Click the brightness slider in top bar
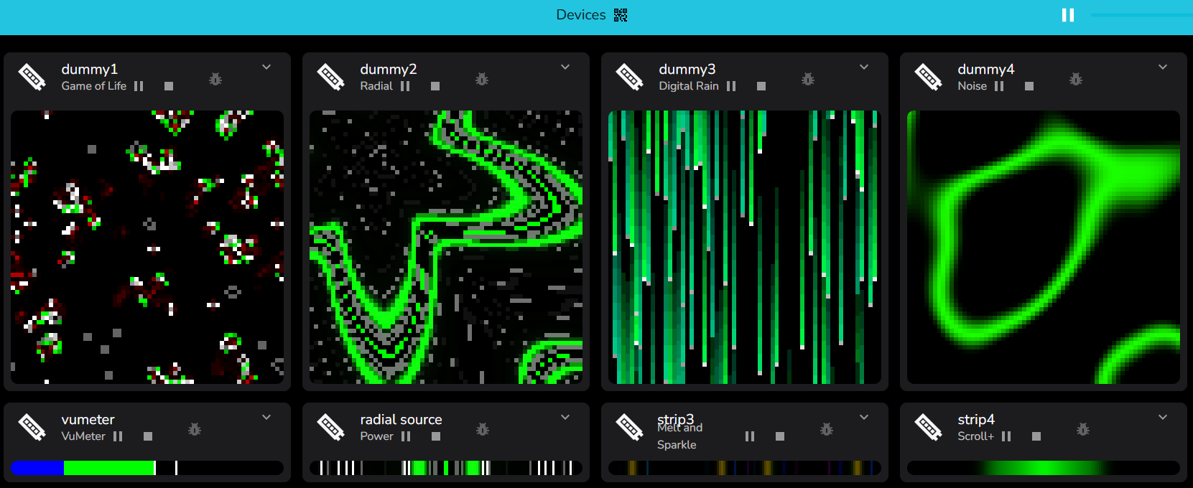1193x488 pixels. click(1141, 15)
